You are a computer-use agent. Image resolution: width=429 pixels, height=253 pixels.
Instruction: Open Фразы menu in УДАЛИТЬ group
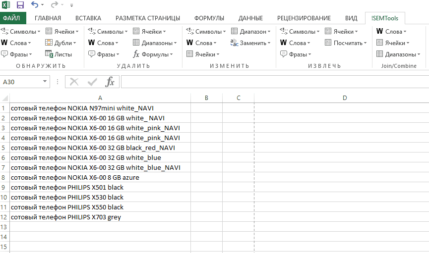click(104, 54)
